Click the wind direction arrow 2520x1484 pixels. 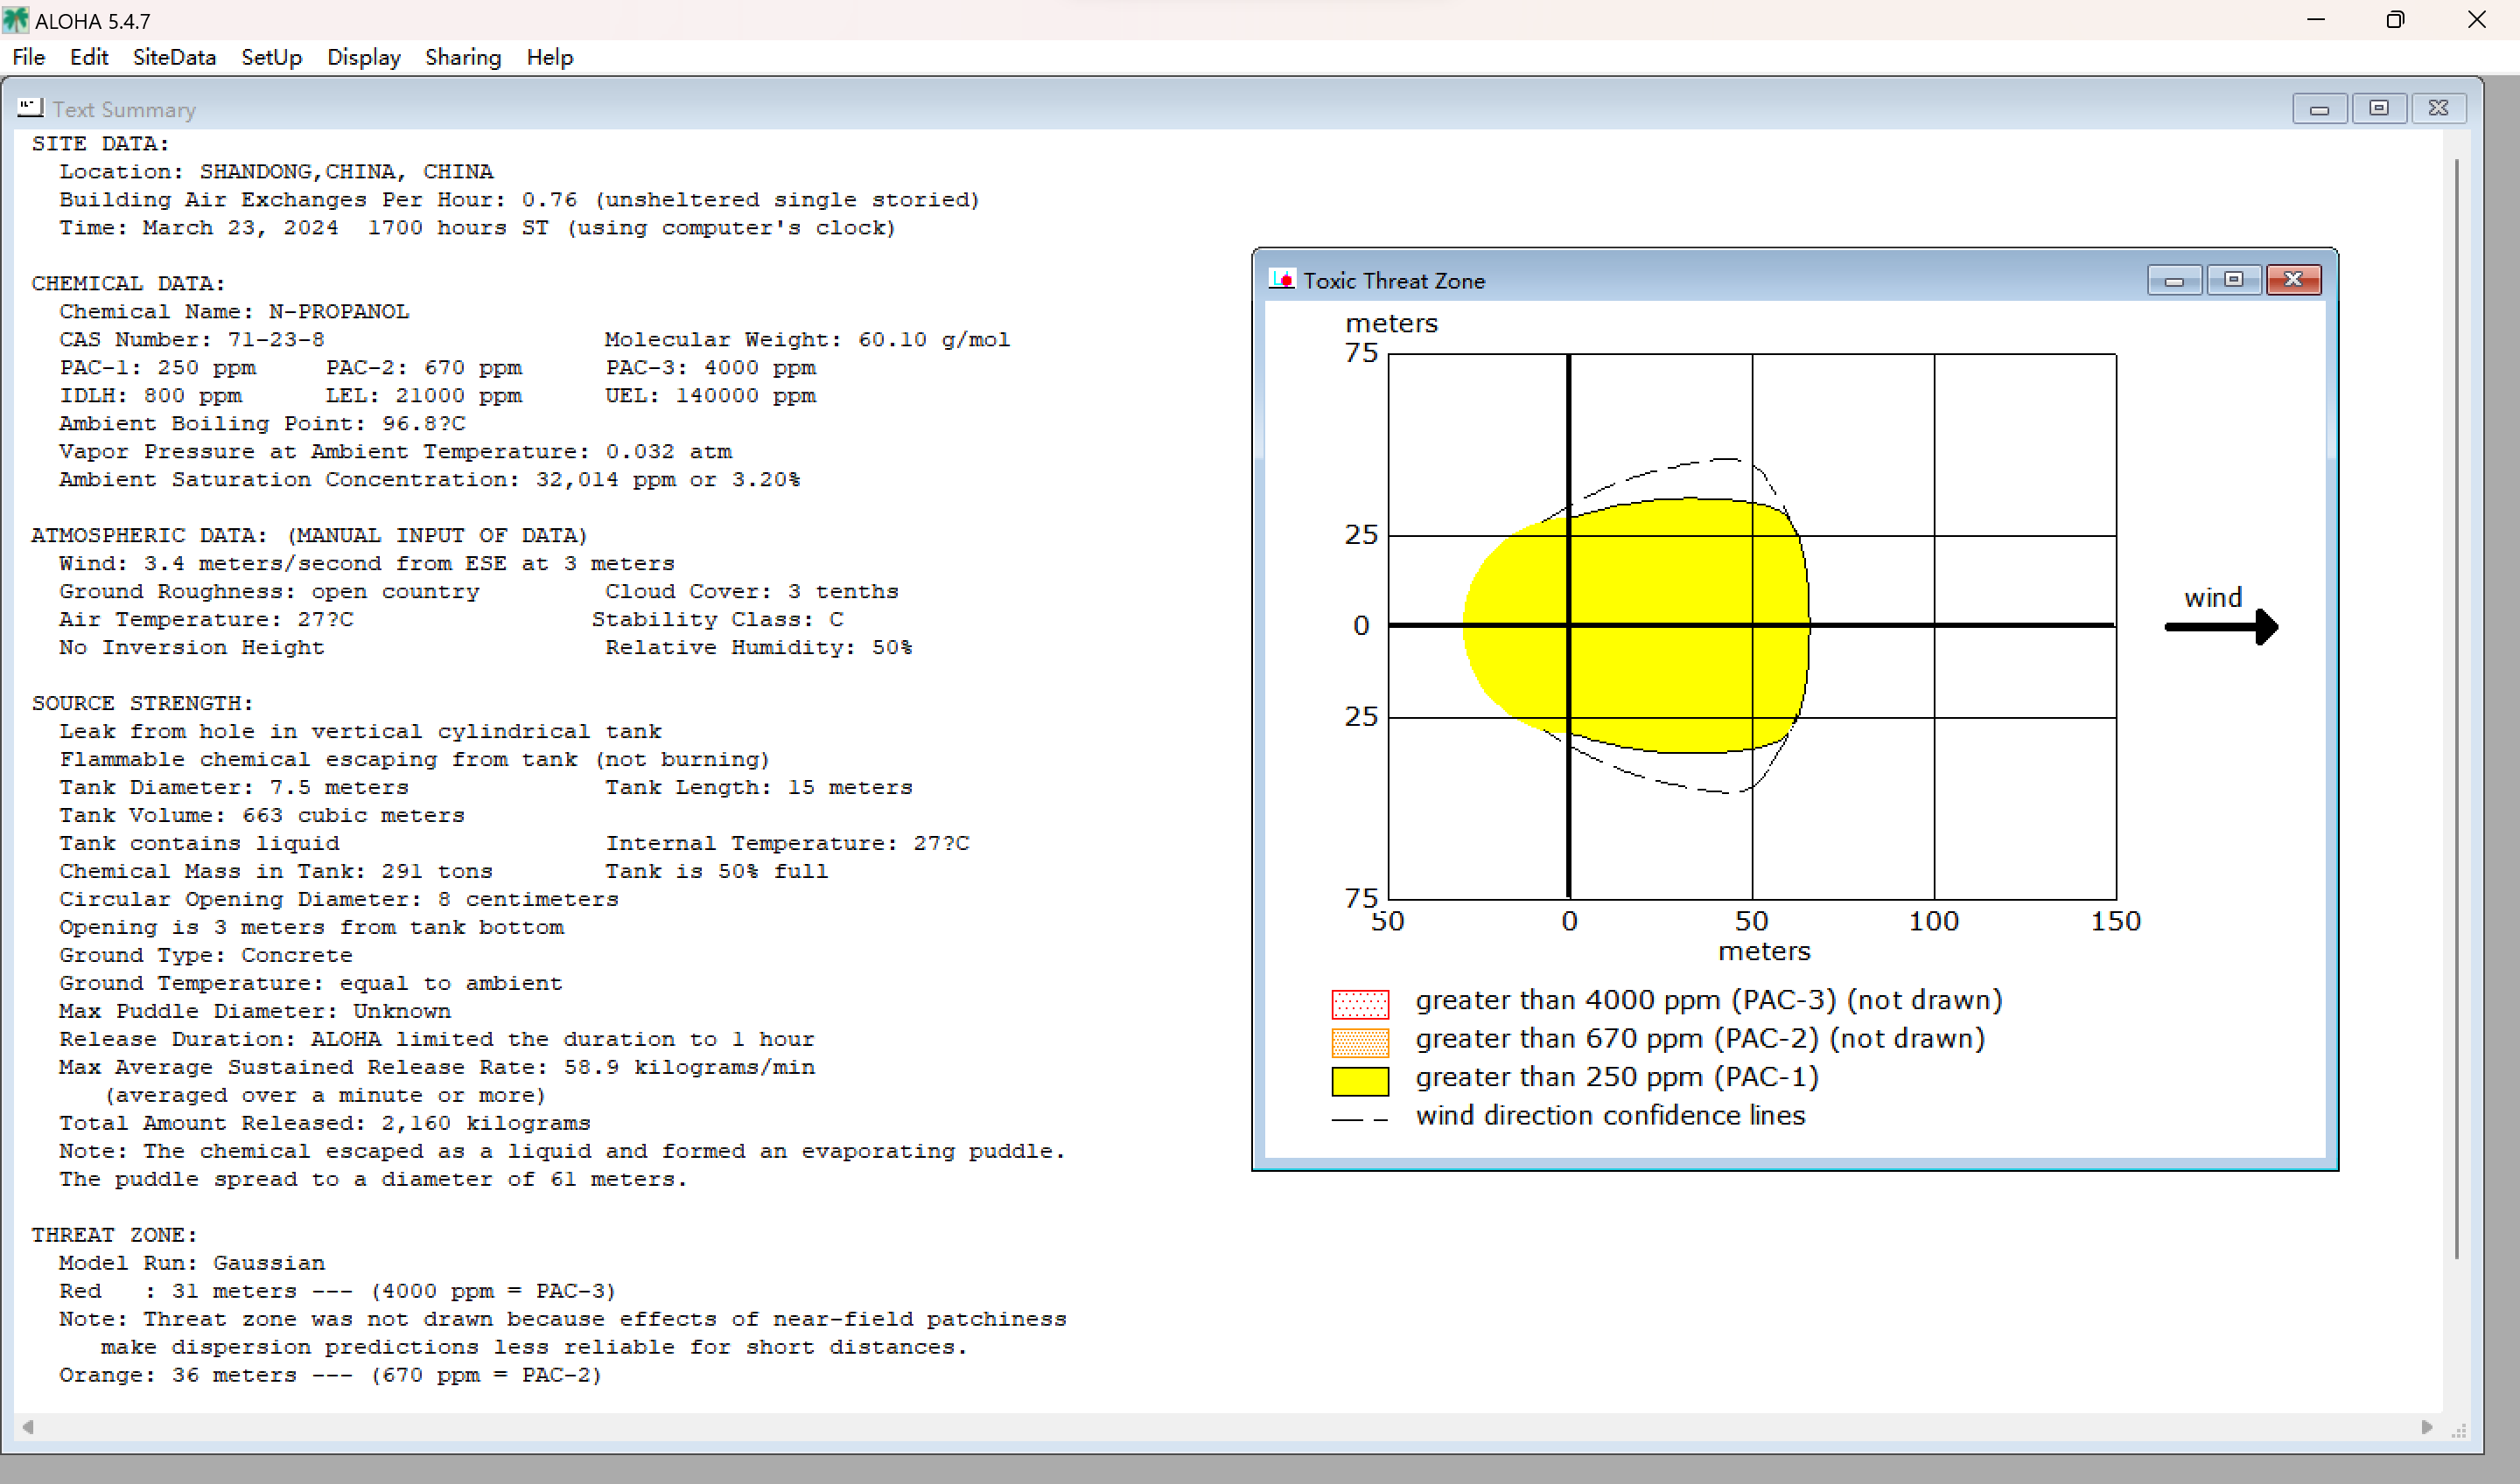click(x=2222, y=627)
